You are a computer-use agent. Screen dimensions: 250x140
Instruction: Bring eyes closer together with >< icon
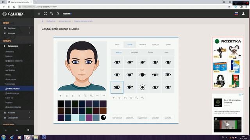pyautogui.click(x=125, y=98)
